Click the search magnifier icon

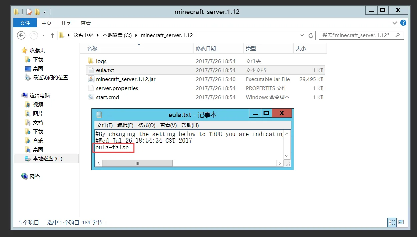(x=397, y=35)
